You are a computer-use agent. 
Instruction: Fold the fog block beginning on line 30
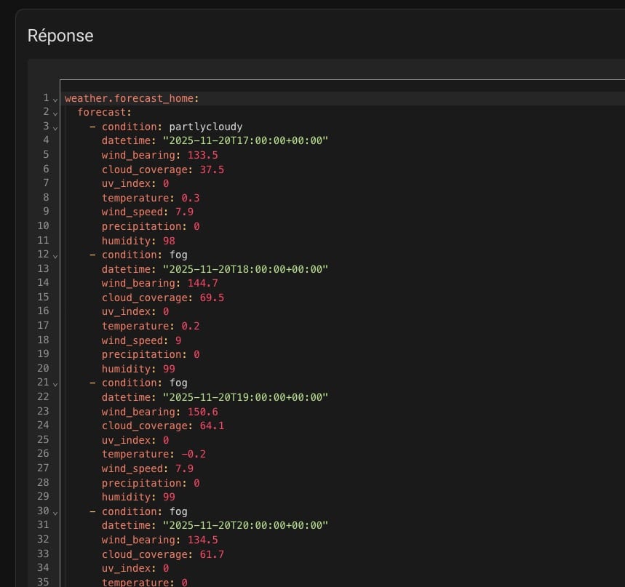(x=55, y=512)
